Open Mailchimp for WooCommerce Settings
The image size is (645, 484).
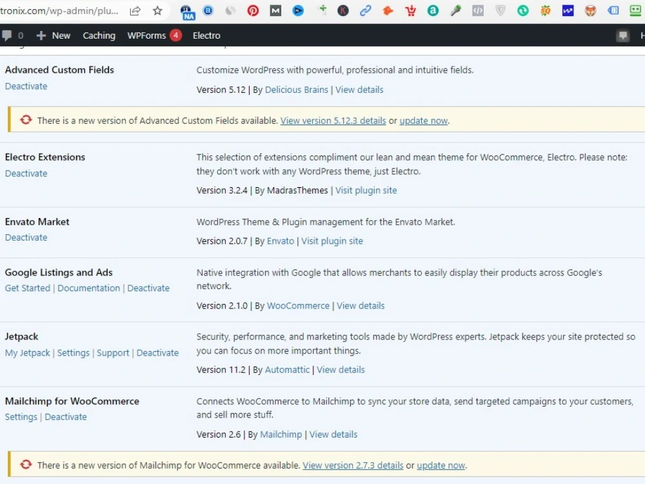click(21, 417)
